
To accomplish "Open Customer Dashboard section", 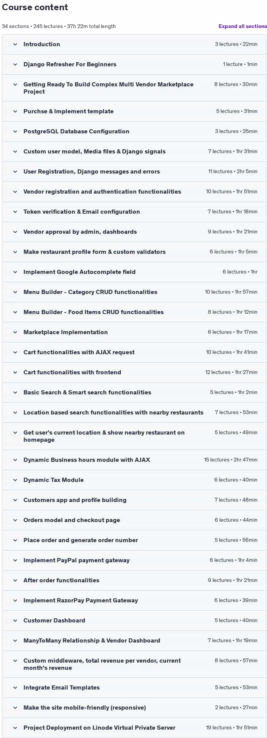I will coord(134,621).
